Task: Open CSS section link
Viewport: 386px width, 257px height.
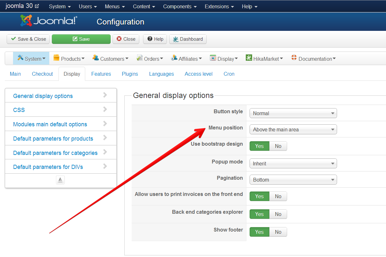Action: [19, 110]
